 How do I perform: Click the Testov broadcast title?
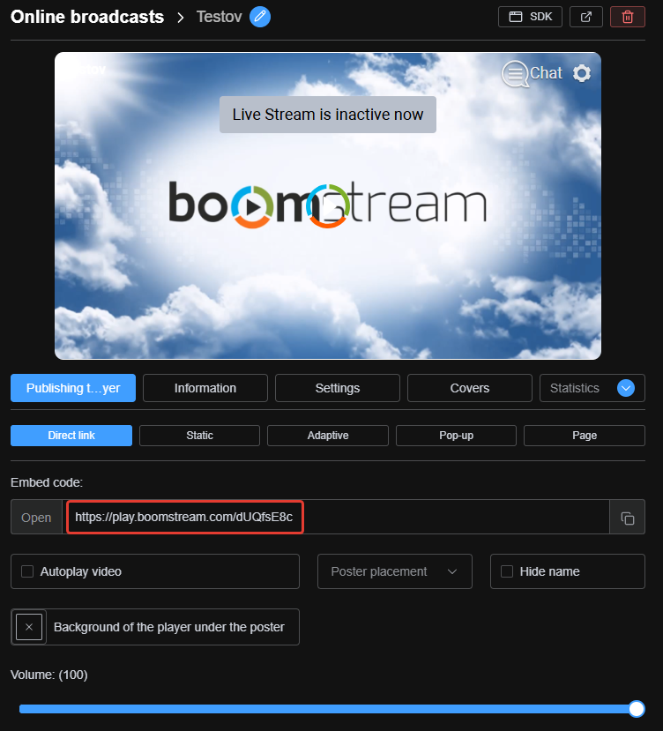click(220, 17)
